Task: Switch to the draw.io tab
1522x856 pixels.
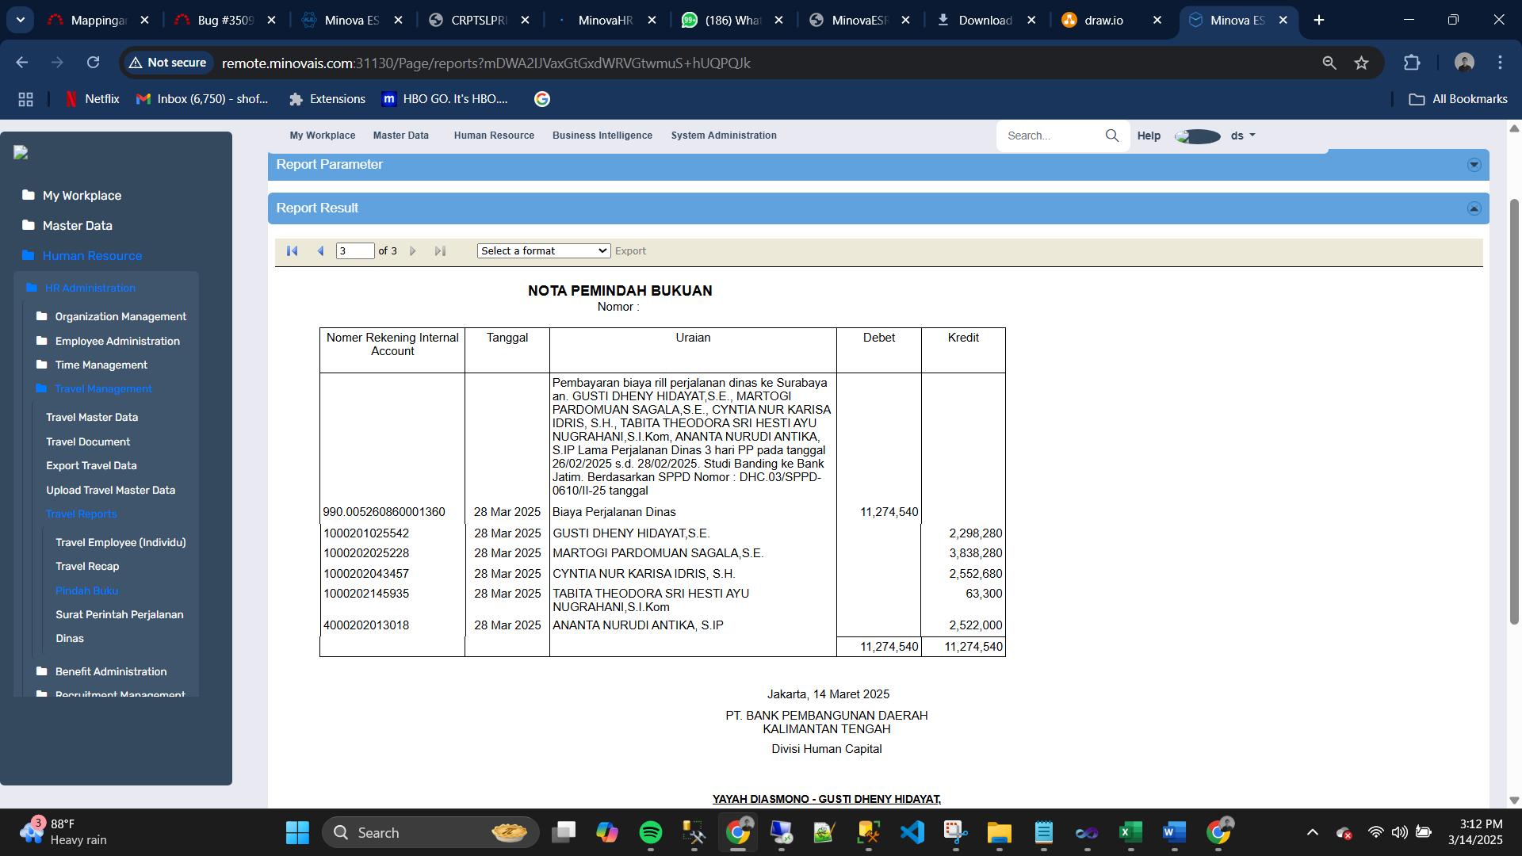Action: [x=1103, y=20]
